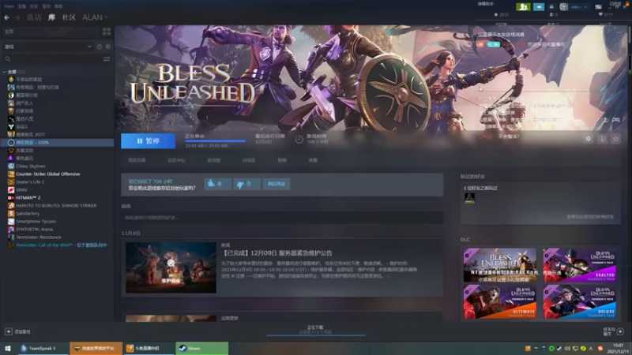
Task: Click the add game plus icon
Action: [9, 331]
